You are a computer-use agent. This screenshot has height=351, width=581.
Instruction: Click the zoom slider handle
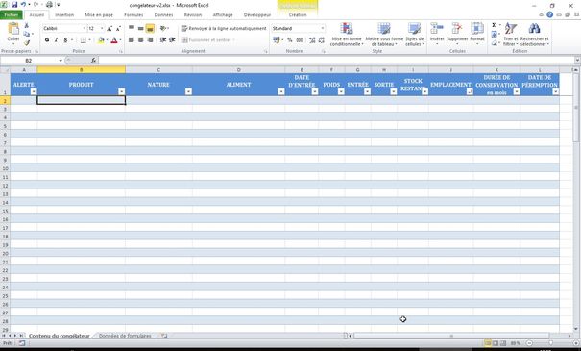coord(551,343)
